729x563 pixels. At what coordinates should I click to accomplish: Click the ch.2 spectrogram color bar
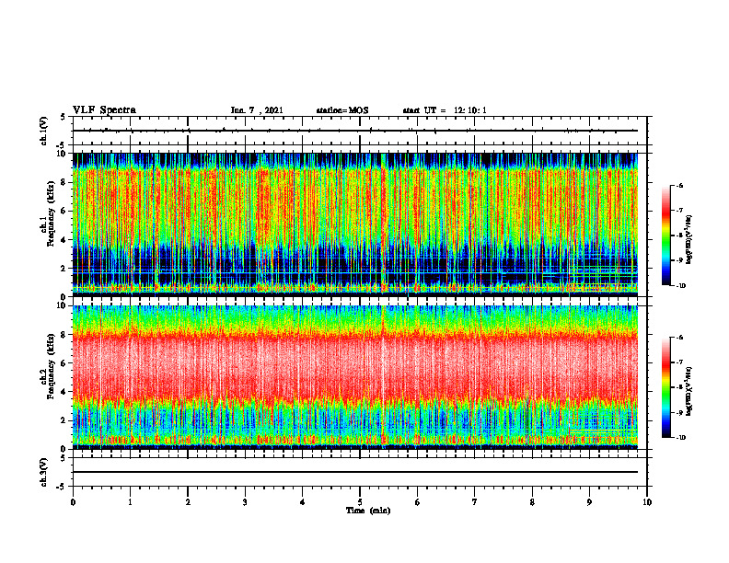666,387
